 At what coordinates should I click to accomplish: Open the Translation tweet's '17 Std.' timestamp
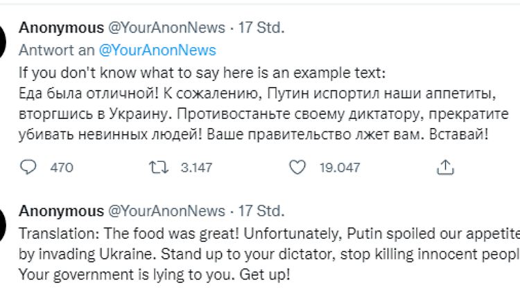pos(261,210)
